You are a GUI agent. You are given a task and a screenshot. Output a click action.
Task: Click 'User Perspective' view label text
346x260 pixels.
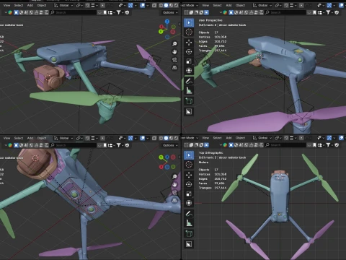[x=210, y=20]
